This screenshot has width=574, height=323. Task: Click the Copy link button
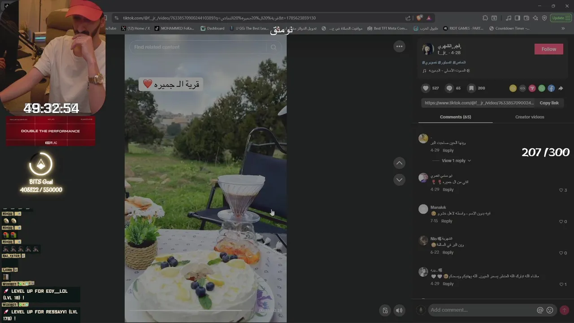tap(549, 103)
